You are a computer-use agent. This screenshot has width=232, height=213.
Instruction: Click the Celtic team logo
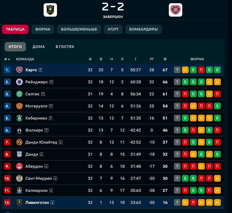(x=20, y=94)
